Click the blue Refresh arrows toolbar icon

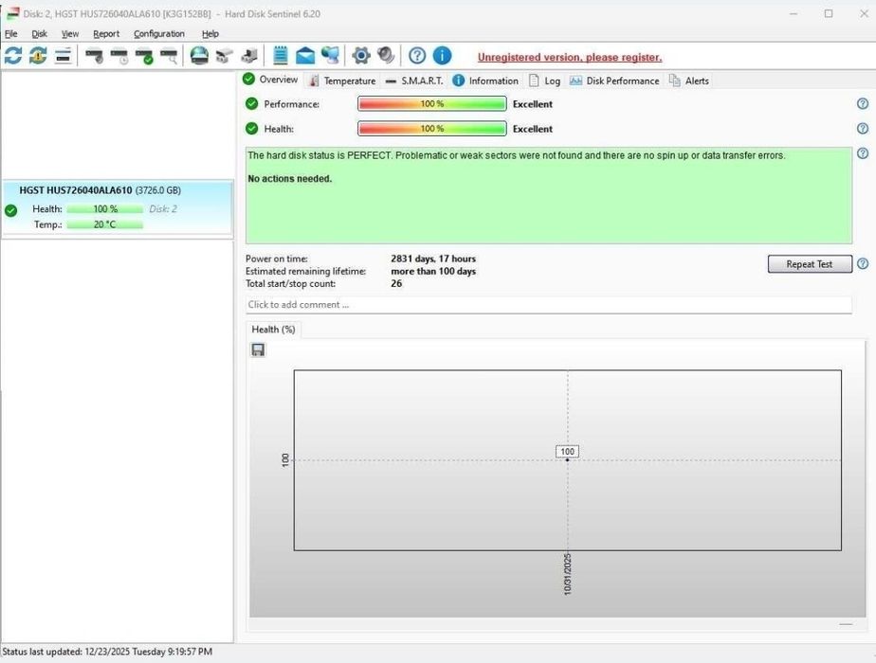(13, 56)
